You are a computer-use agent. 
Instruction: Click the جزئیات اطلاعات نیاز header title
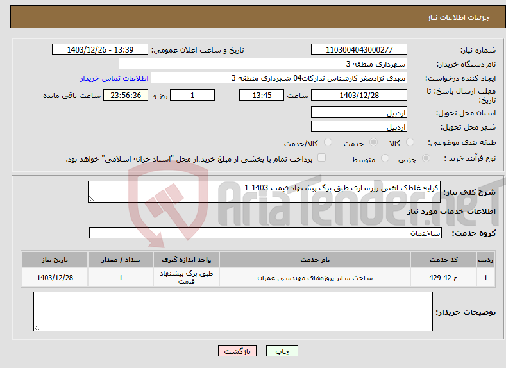tap(459, 17)
